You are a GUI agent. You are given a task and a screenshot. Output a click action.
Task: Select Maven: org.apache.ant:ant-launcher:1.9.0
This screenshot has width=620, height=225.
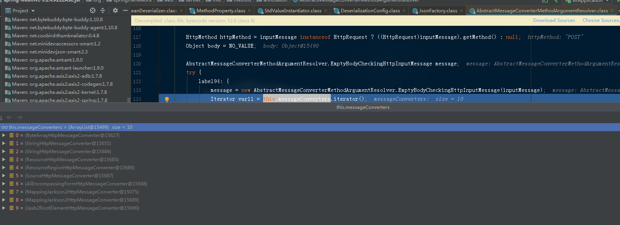coord(58,68)
